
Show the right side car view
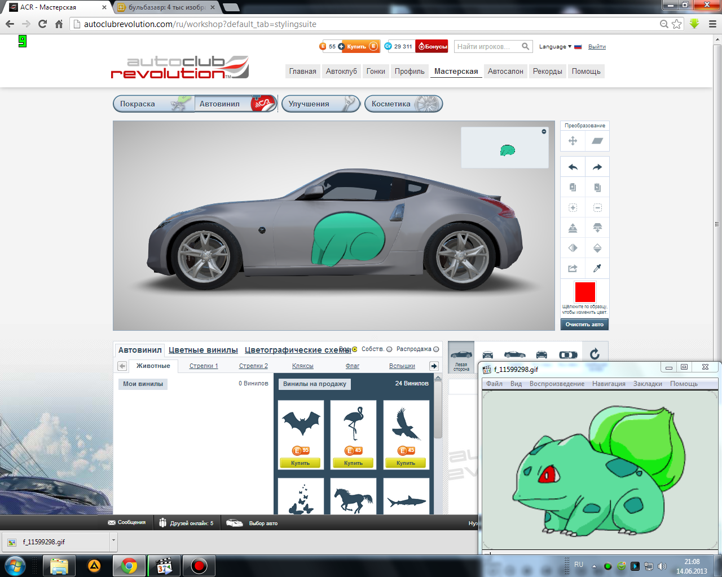point(514,354)
